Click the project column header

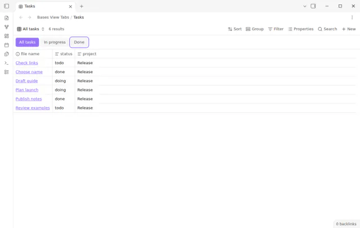tap(87, 54)
